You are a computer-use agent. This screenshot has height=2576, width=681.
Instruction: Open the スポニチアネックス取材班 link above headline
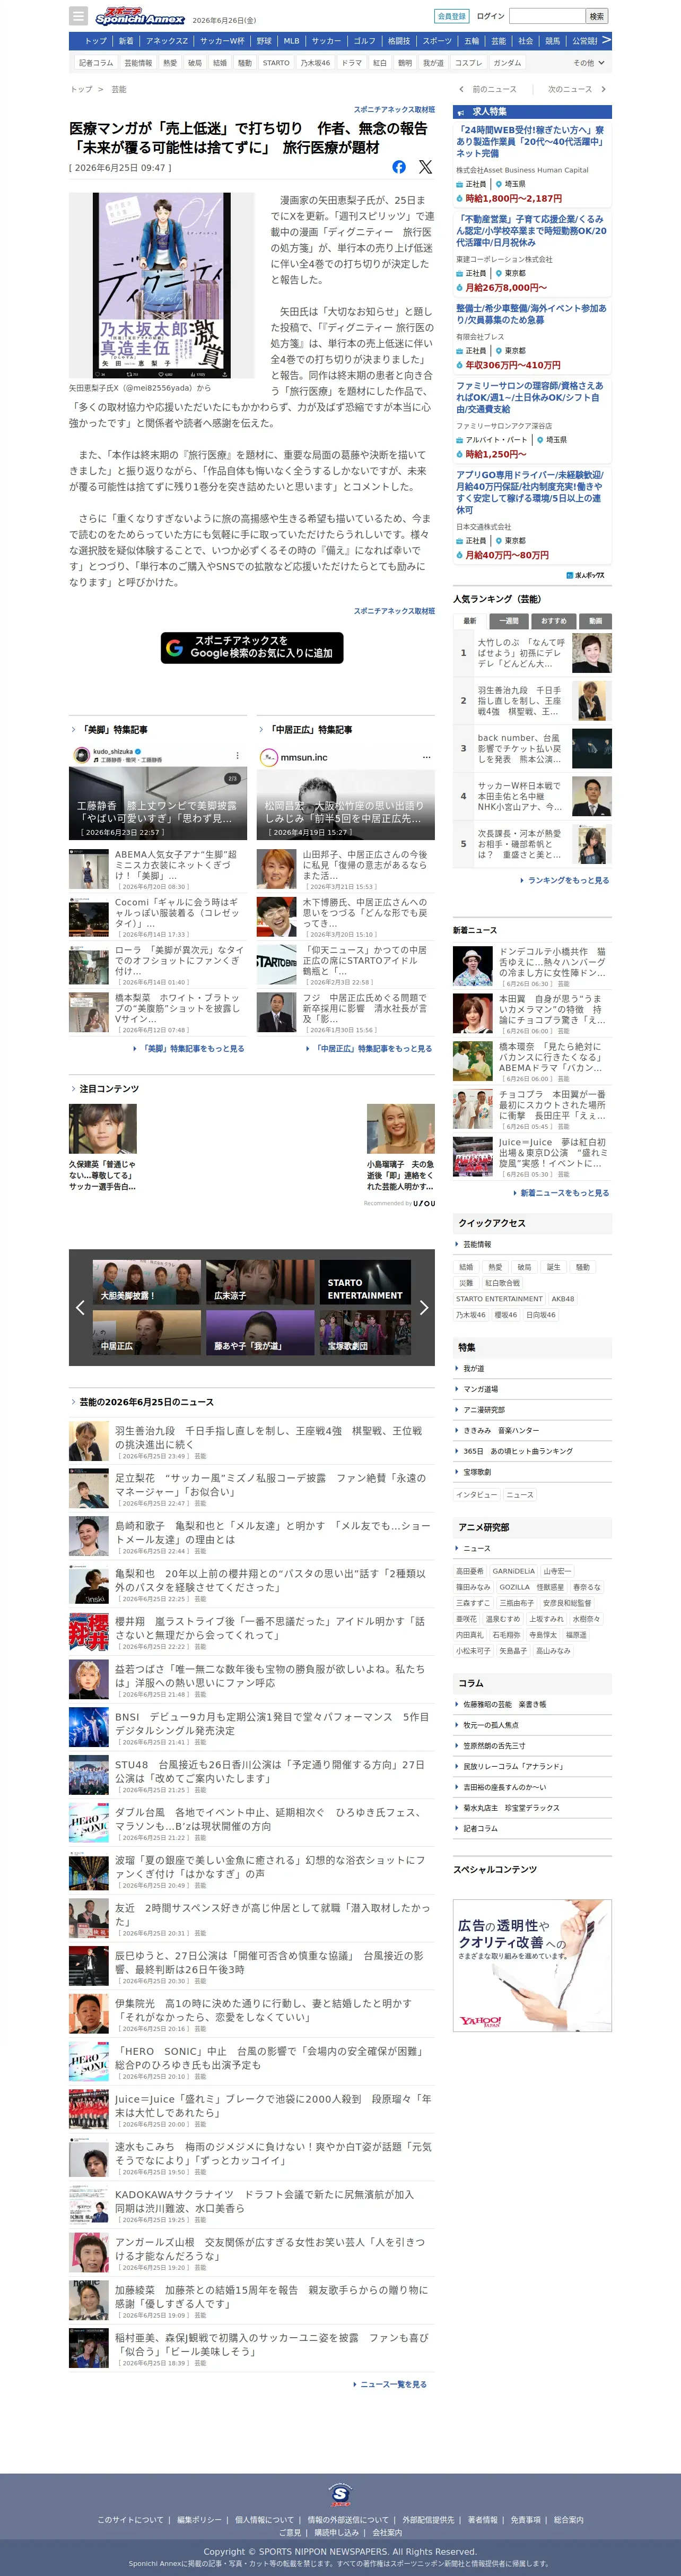[x=394, y=109]
